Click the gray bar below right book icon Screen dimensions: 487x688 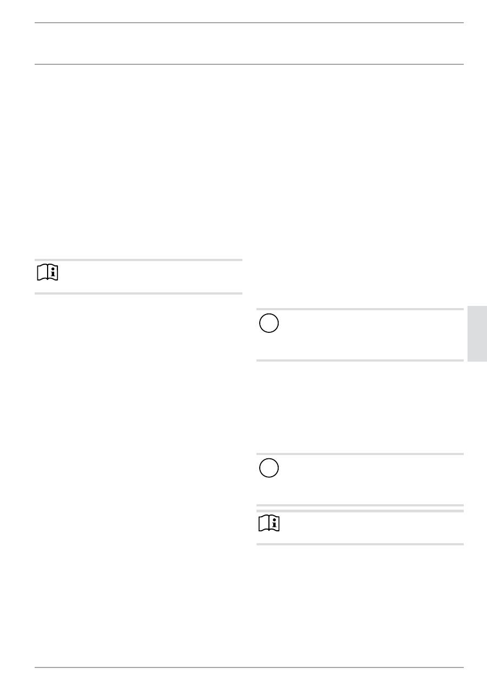[x=359, y=544]
